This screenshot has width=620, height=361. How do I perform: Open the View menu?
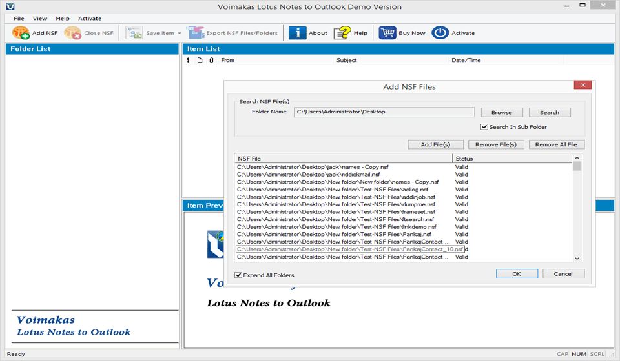[x=40, y=18]
